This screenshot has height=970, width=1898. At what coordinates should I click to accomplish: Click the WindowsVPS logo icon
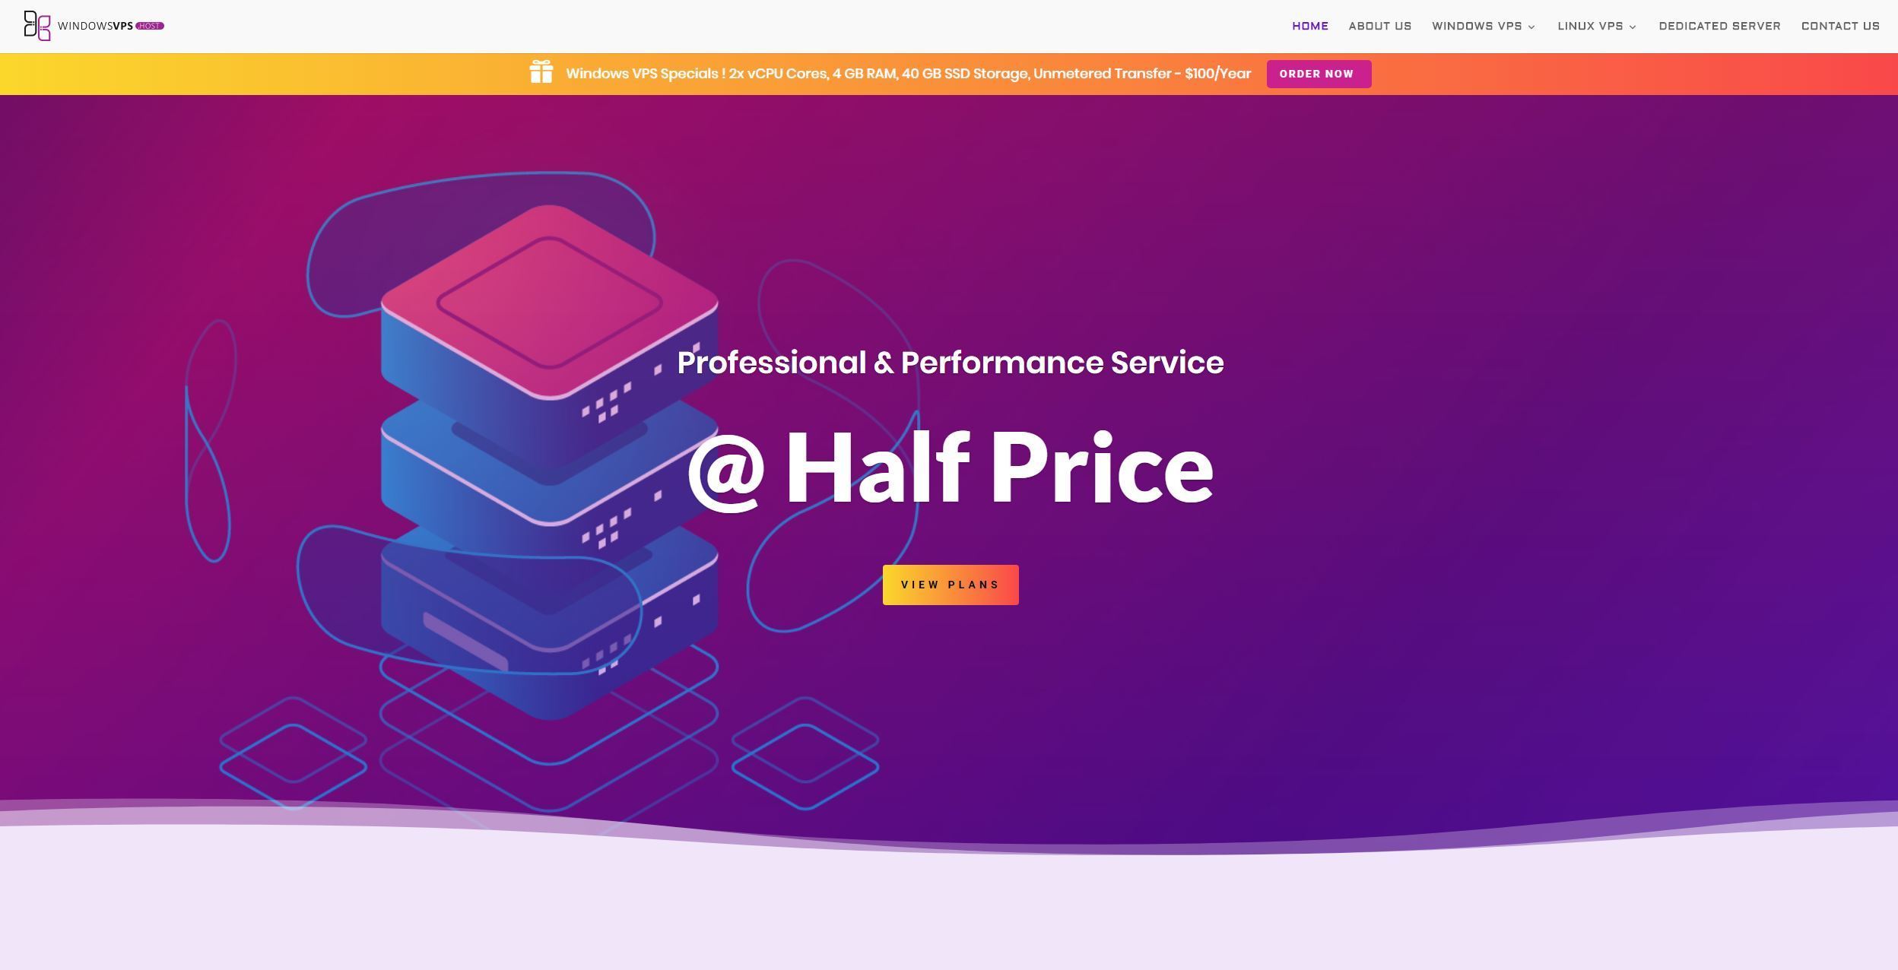pyautogui.click(x=35, y=25)
